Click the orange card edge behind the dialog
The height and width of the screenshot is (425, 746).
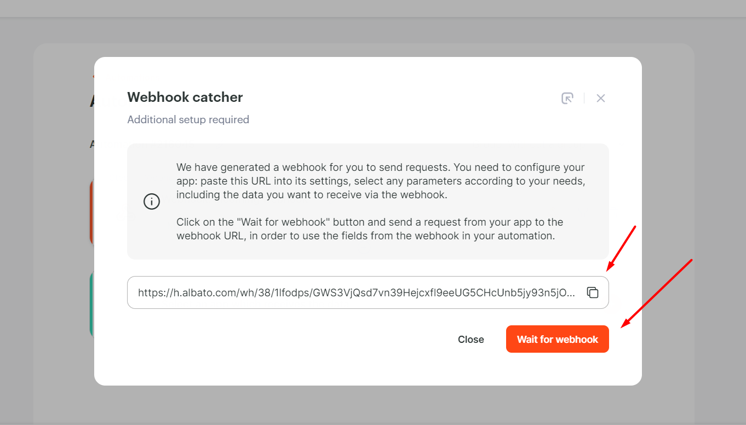pyautogui.click(x=91, y=211)
